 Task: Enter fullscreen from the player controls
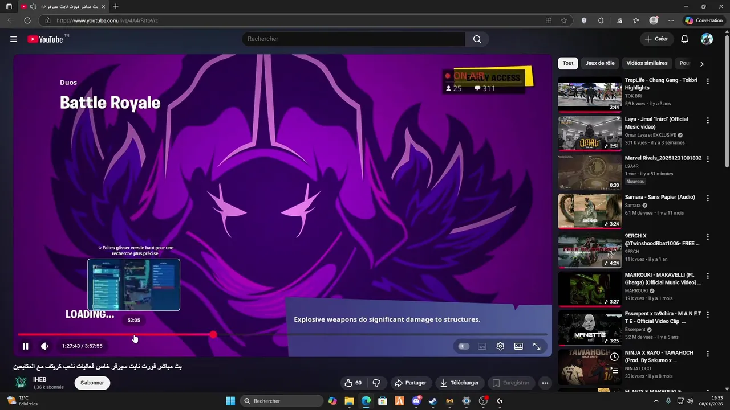pos(537,346)
